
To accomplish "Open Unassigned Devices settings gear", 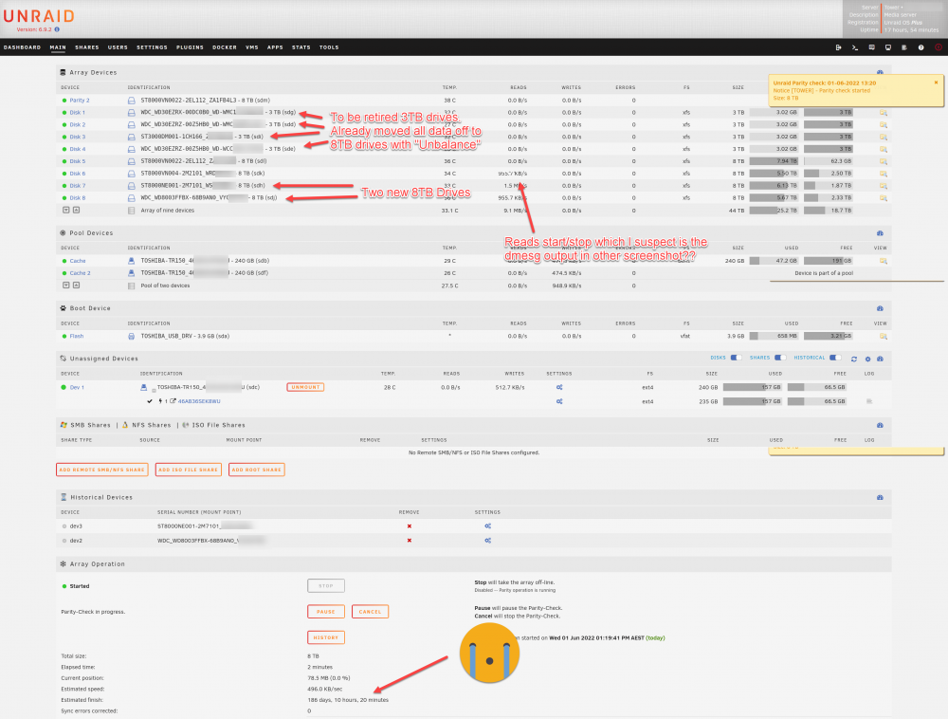I will [x=867, y=359].
